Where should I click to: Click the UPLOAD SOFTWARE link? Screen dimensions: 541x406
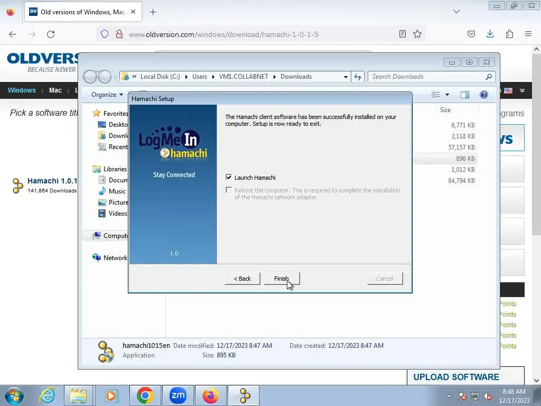click(456, 377)
